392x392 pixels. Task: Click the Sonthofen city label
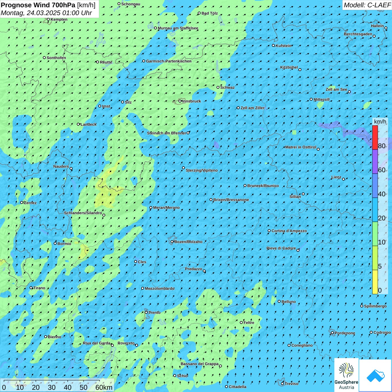(56, 58)
